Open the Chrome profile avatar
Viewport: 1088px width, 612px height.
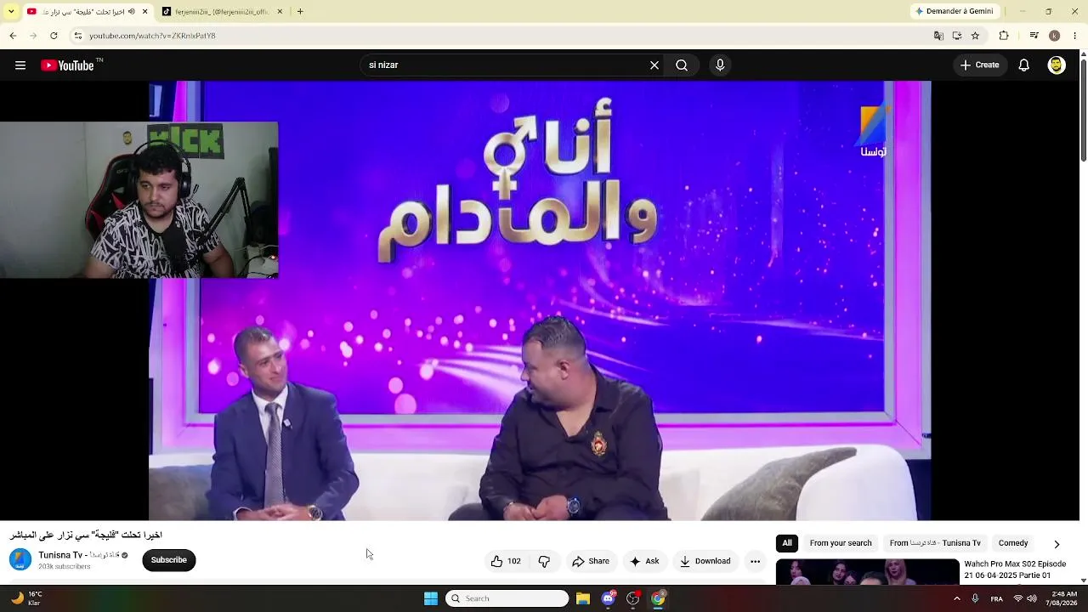pos(1054,36)
